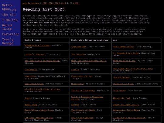Open The Graham Effect book link

(124, 47)
